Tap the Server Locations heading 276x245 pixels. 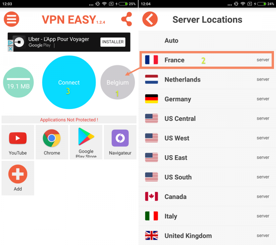pyautogui.click(x=207, y=20)
